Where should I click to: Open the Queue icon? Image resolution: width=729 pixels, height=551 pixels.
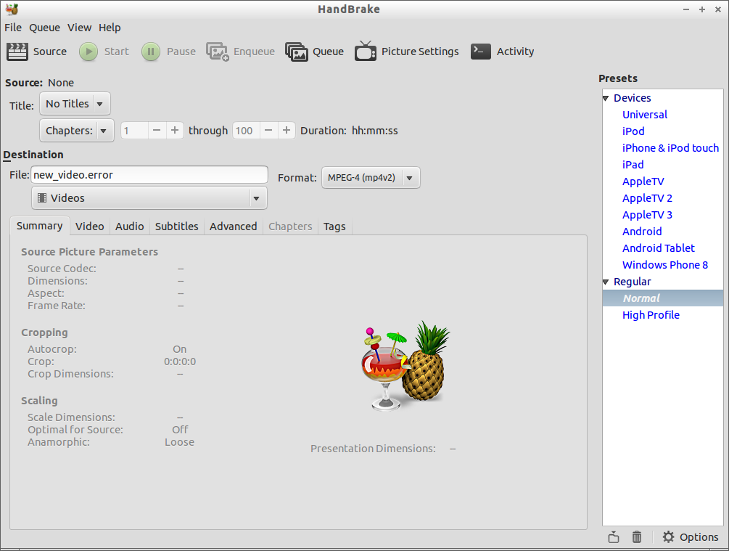[x=296, y=52]
